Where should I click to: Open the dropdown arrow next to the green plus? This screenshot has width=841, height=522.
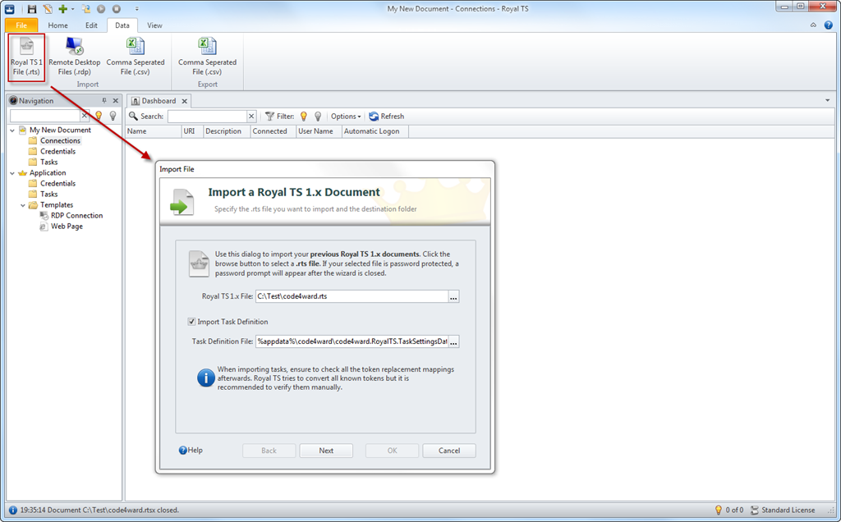click(72, 9)
